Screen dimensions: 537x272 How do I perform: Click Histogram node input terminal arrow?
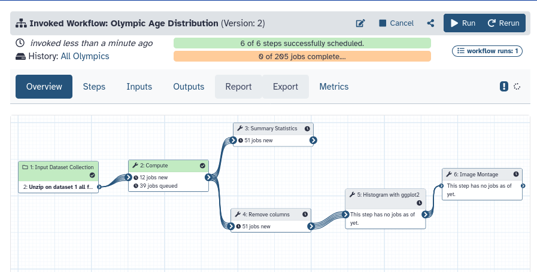pos(345,215)
